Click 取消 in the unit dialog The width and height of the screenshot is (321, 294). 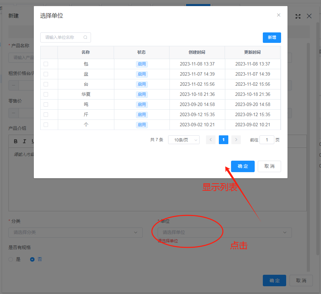(269, 166)
